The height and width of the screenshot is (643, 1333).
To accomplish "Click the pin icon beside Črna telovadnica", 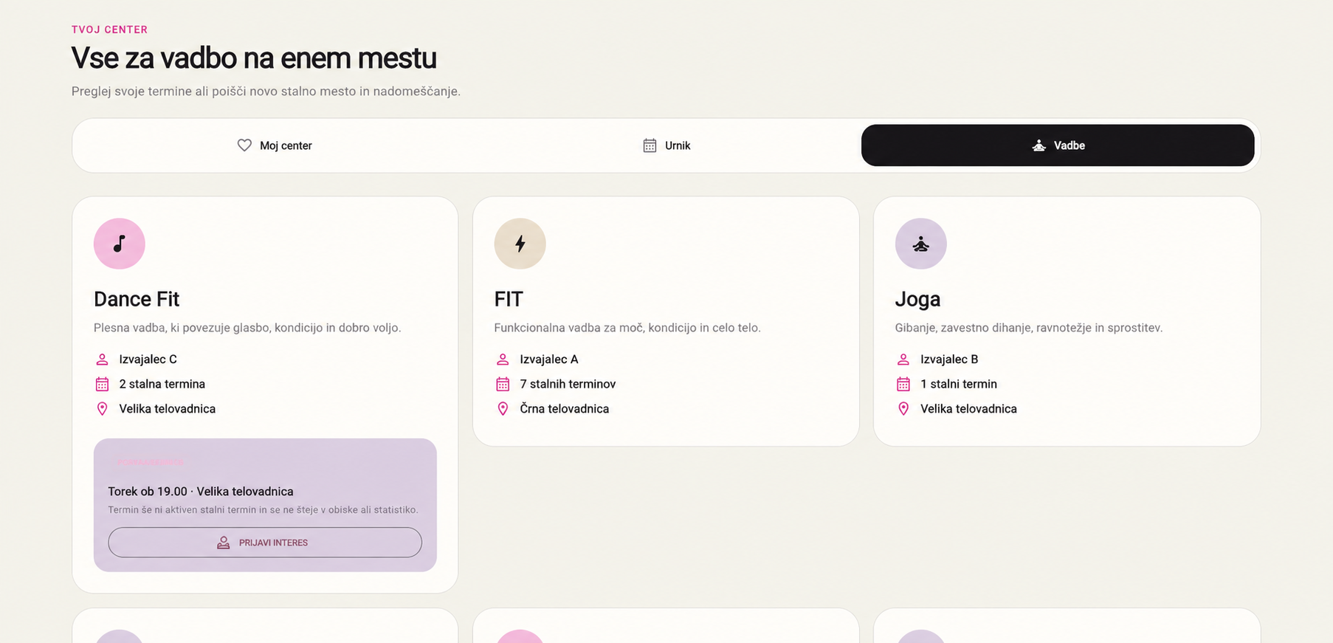I will [503, 409].
